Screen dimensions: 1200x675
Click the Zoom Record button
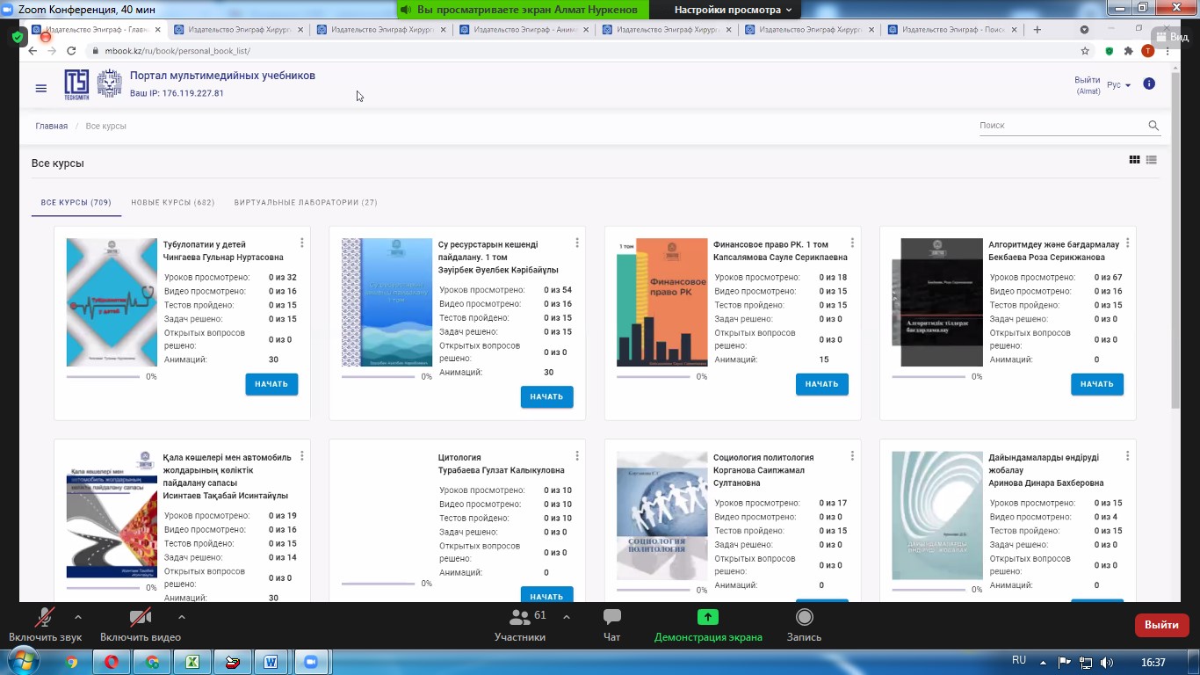point(804,624)
